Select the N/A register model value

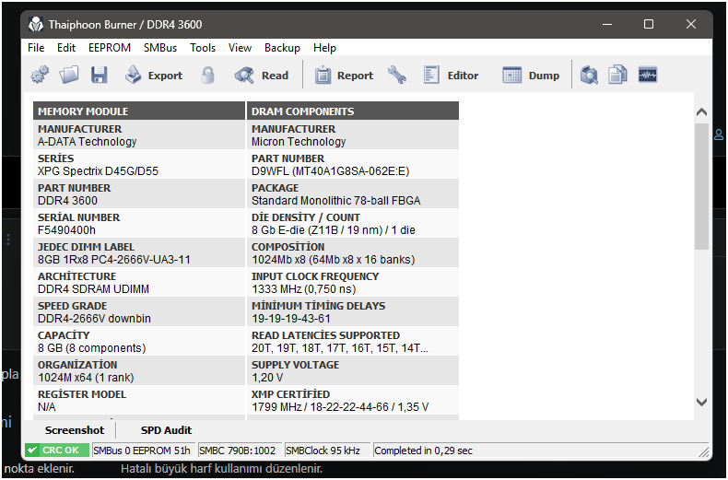point(47,407)
